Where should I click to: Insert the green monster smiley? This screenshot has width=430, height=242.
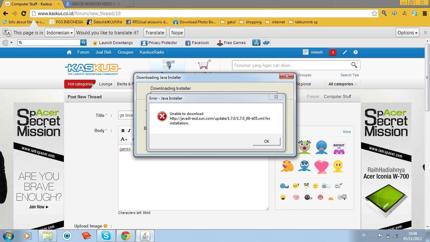click(x=304, y=147)
